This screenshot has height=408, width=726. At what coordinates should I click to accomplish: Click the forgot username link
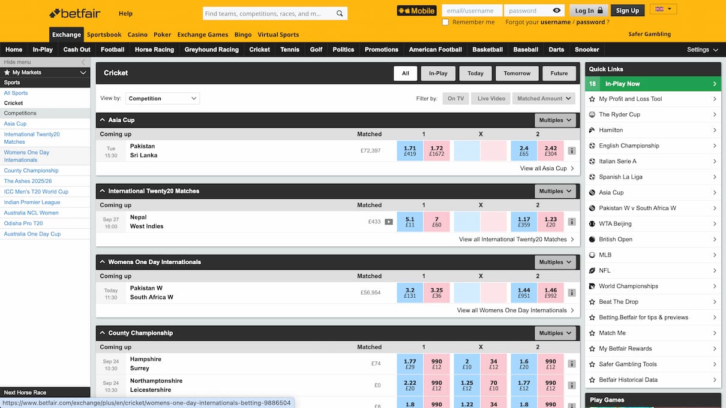coord(555,22)
